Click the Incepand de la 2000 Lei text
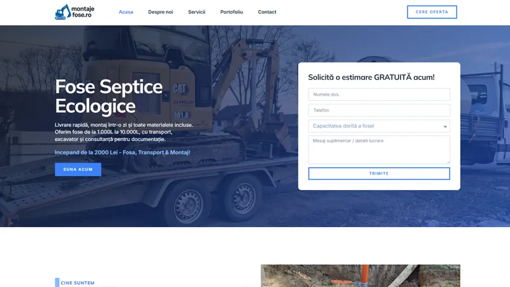 pyautogui.click(x=122, y=152)
